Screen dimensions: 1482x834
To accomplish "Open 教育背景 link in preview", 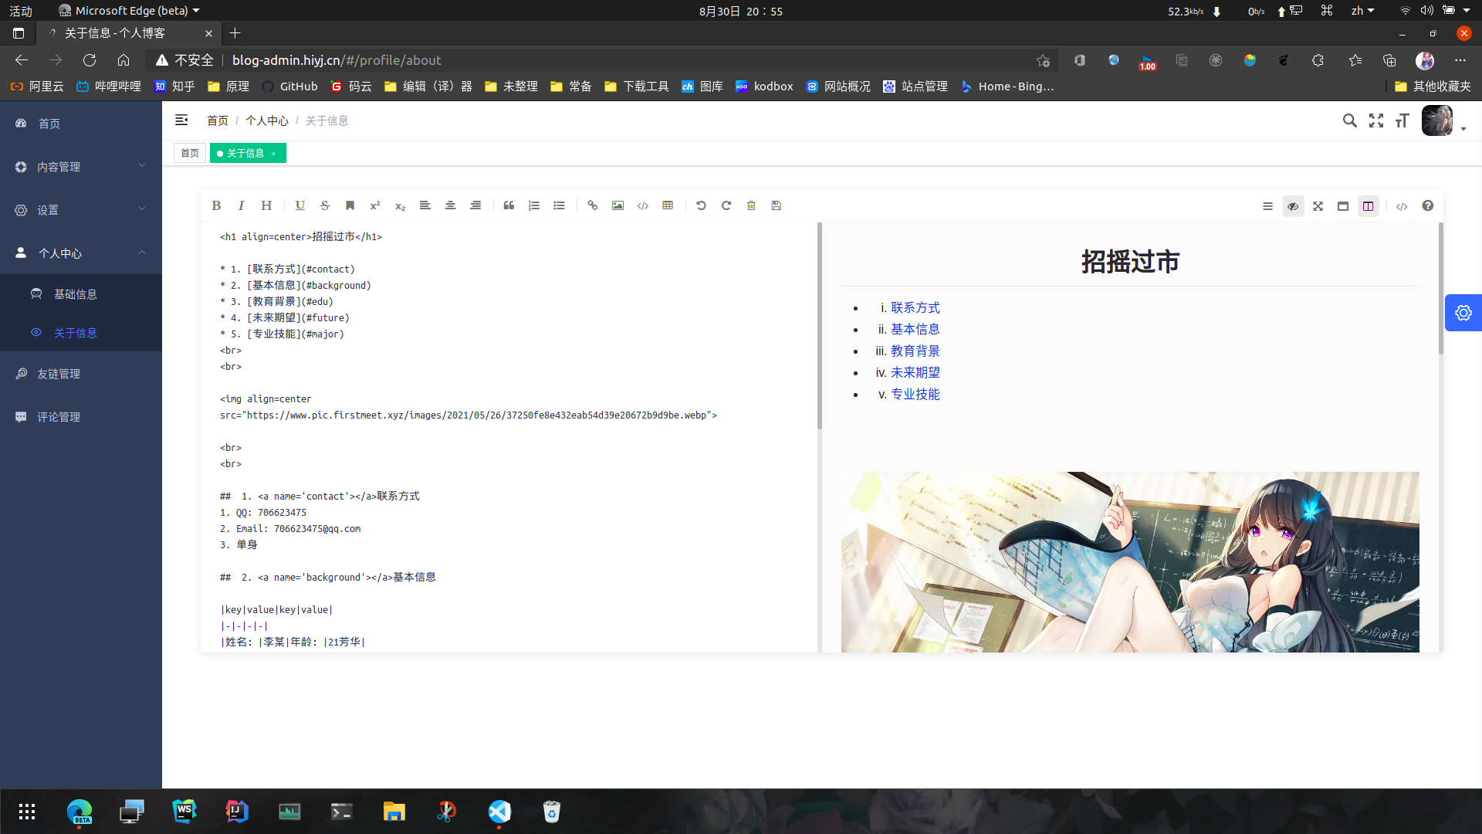I will tap(915, 351).
